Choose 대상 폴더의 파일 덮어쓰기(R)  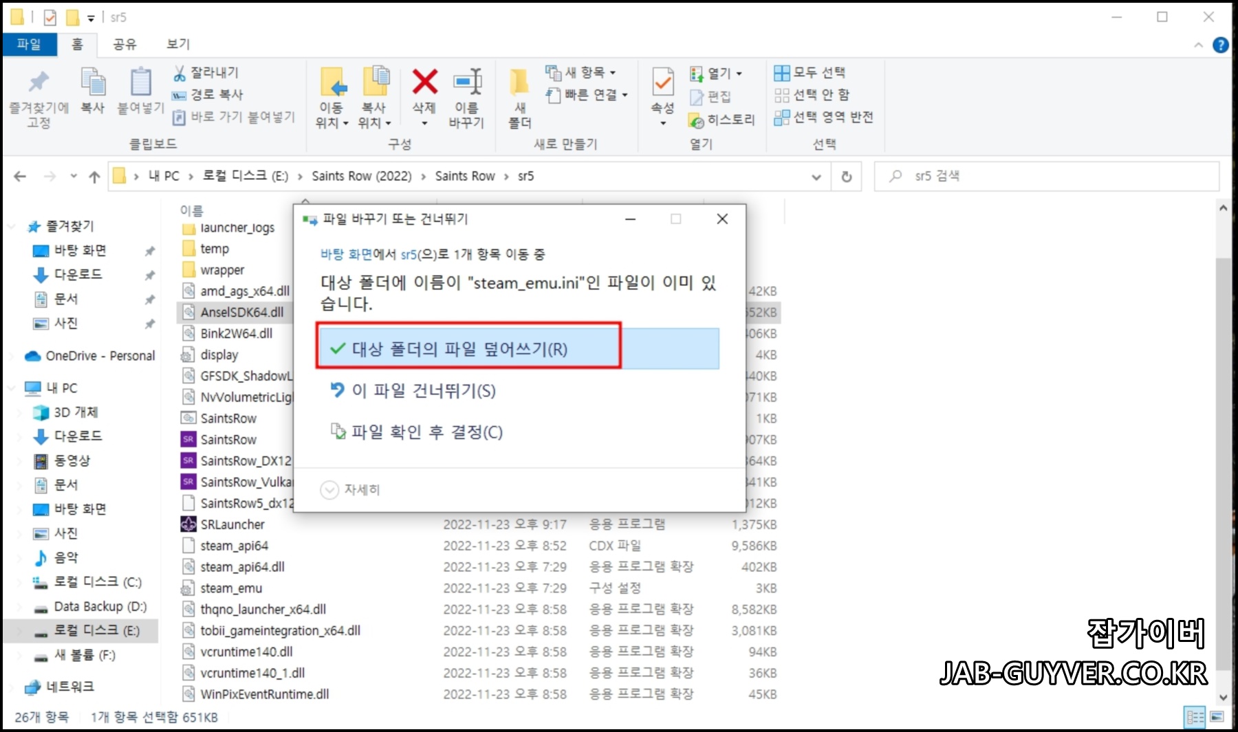coord(518,348)
